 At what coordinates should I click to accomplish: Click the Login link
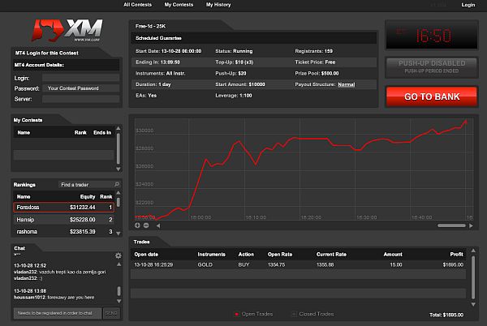click(468, 5)
